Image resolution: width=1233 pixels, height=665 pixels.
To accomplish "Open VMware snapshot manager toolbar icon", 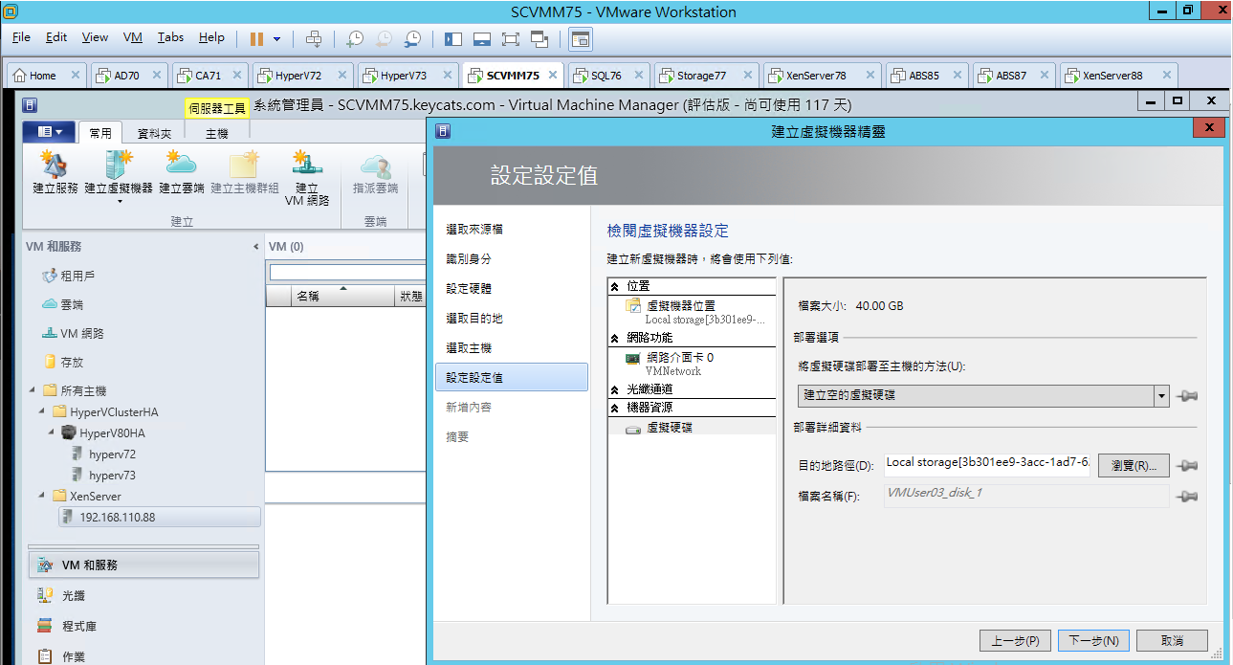I will tap(412, 38).
